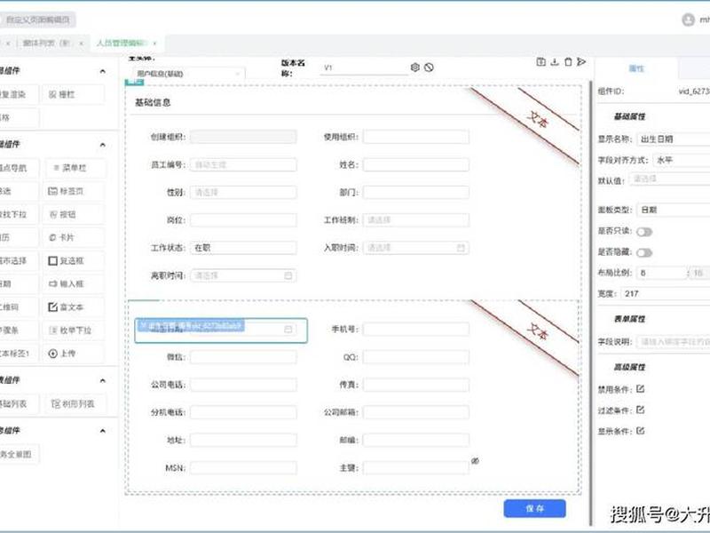This screenshot has width=710, height=533.
Task: Click the user avatar icon at top right
Action: [x=689, y=20]
